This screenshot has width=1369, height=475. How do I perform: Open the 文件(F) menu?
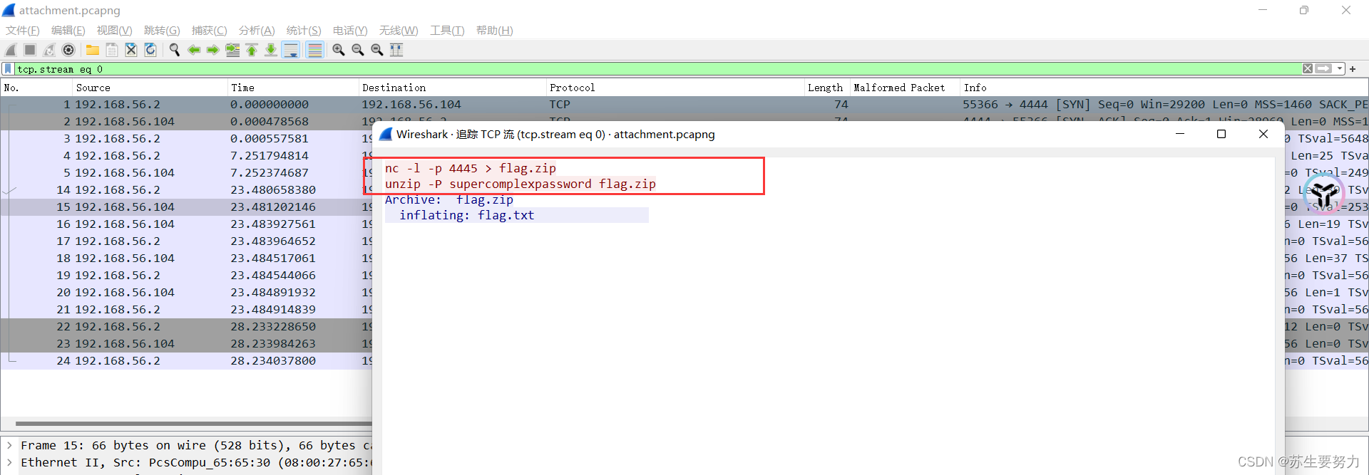pos(23,31)
